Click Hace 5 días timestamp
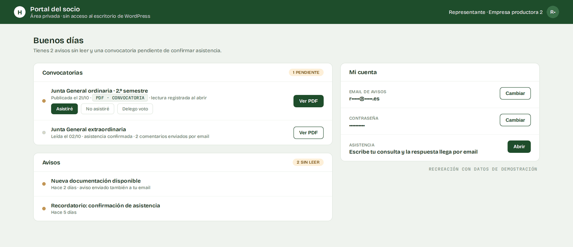This screenshot has width=573, height=247. pos(64,212)
